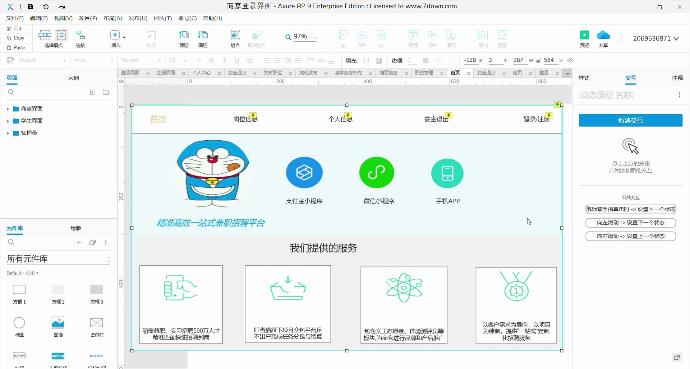The width and height of the screenshot is (690, 369).
Task: Toggle bold formatting
Action: coord(212,60)
